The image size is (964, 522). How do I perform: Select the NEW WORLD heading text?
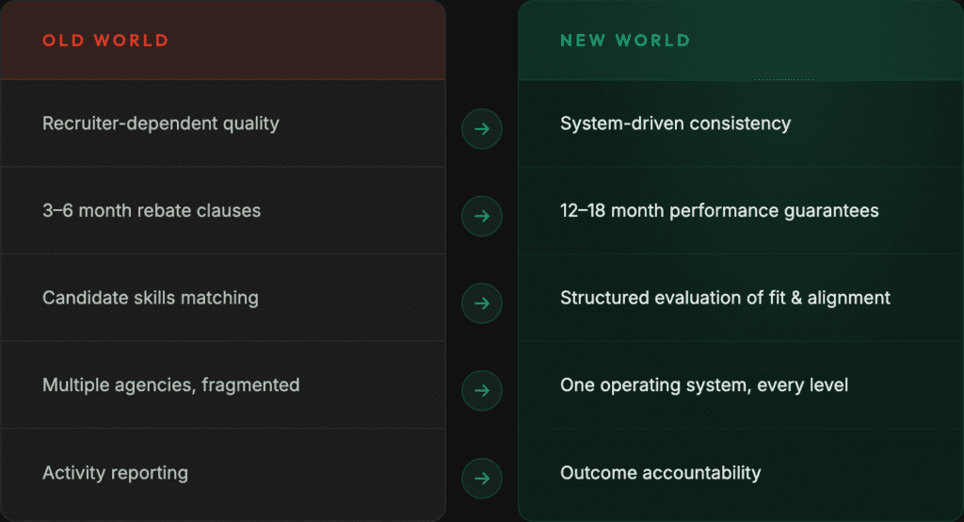(x=625, y=41)
